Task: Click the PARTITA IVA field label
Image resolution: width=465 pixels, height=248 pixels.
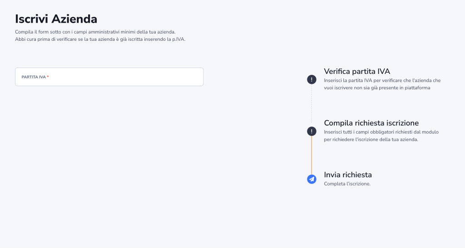Action: 33,77
